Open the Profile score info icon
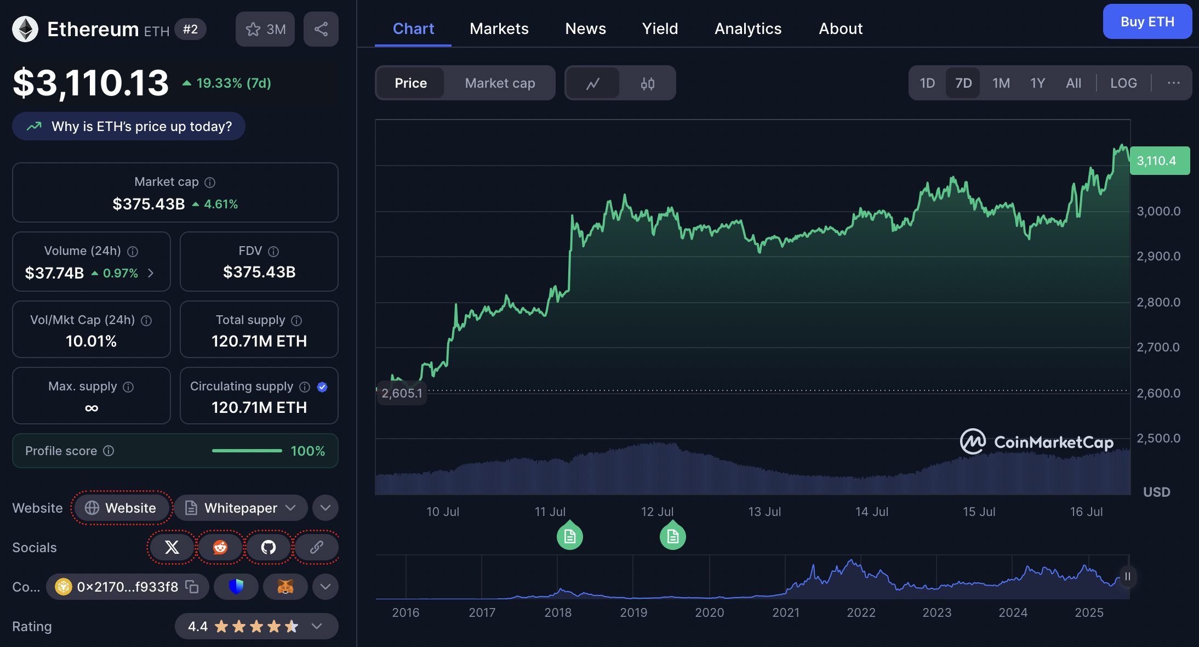This screenshot has width=1199, height=647. [109, 451]
